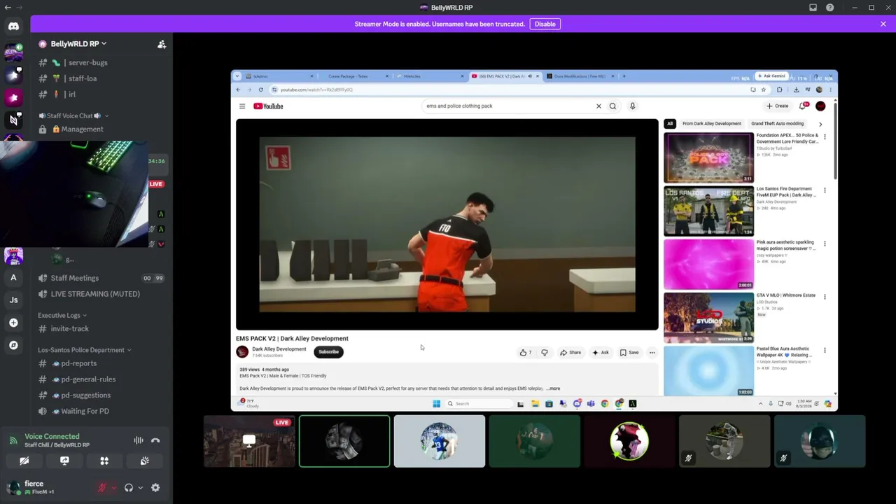Viewport: 896px width, 504px height.
Task: Select the green-outlined speaking participant tile
Action: (x=344, y=441)
